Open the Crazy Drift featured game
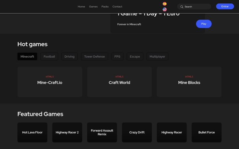 137,132
